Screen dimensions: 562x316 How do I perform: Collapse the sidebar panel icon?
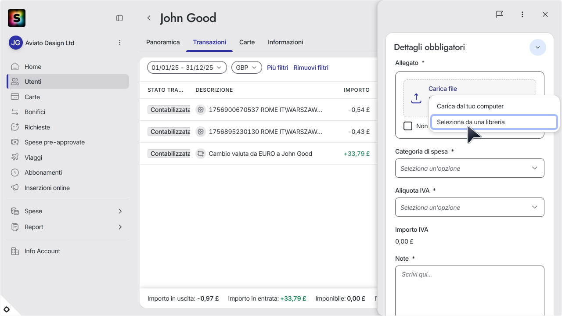tap(119, 18)
